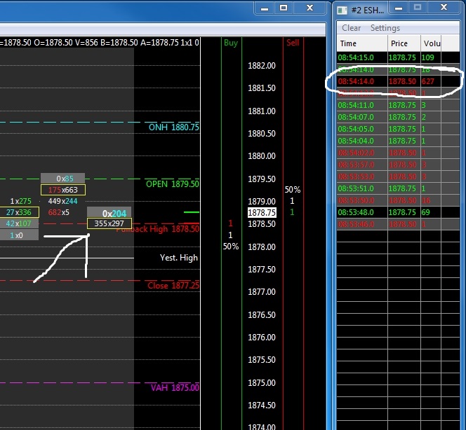Click the 449x244 footprint cell
466x430 pixels.
[x=62, y=201]
